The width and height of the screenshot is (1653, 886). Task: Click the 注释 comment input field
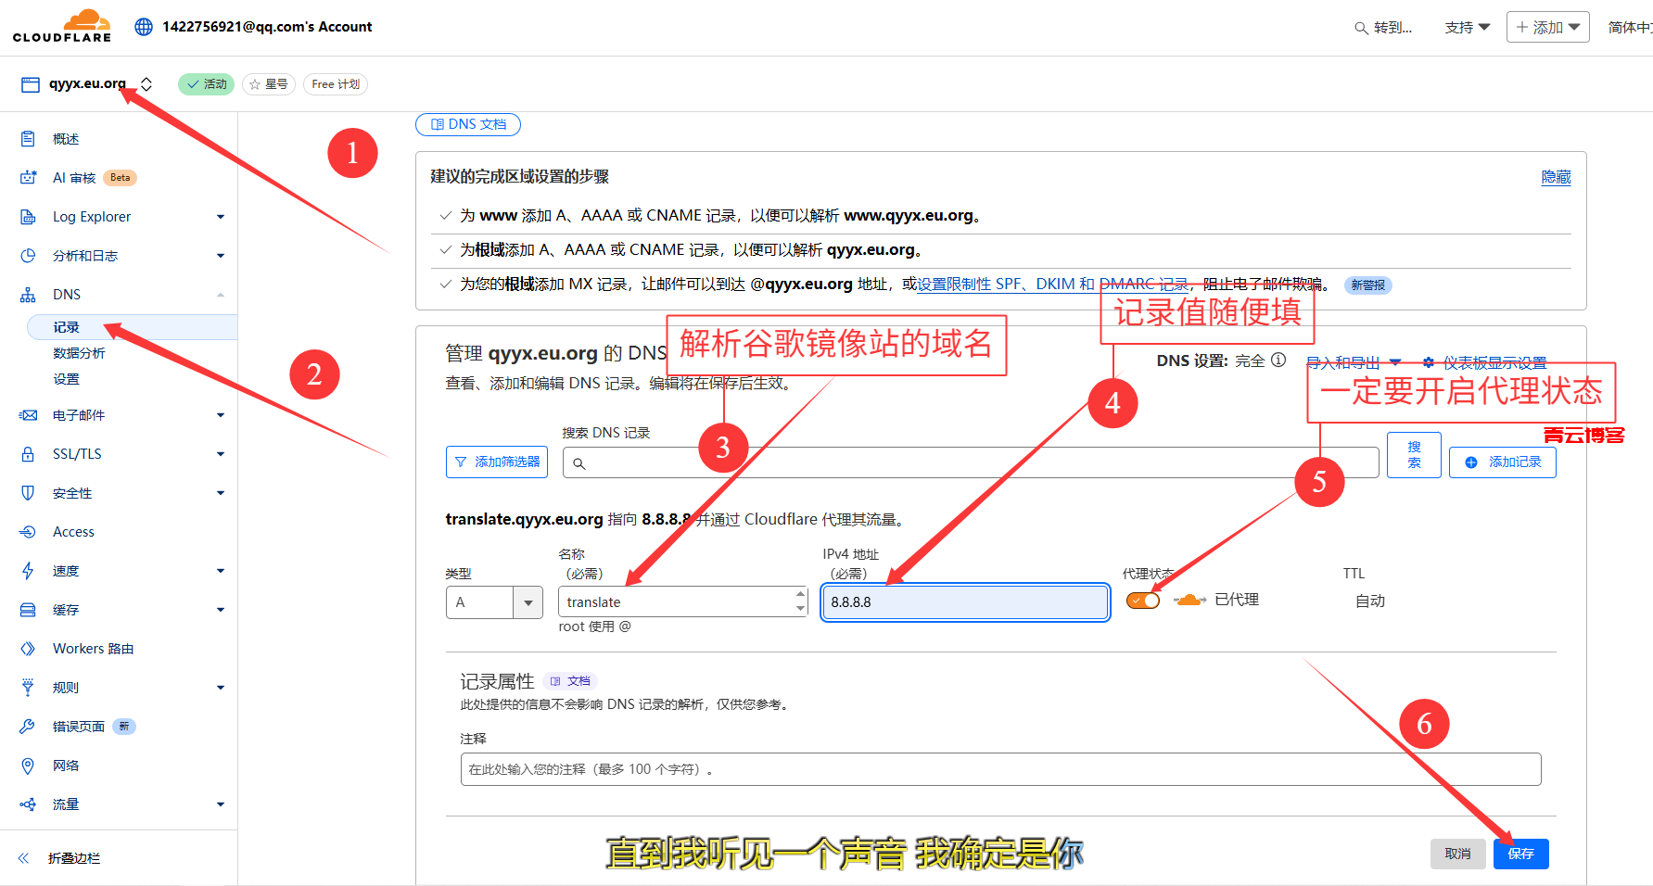click(x=1000, y=769)
